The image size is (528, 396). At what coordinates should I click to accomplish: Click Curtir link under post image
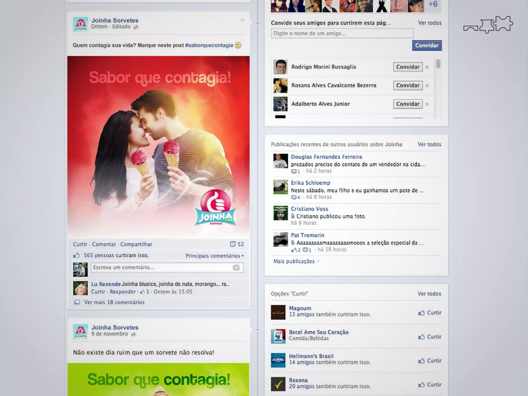80,244
